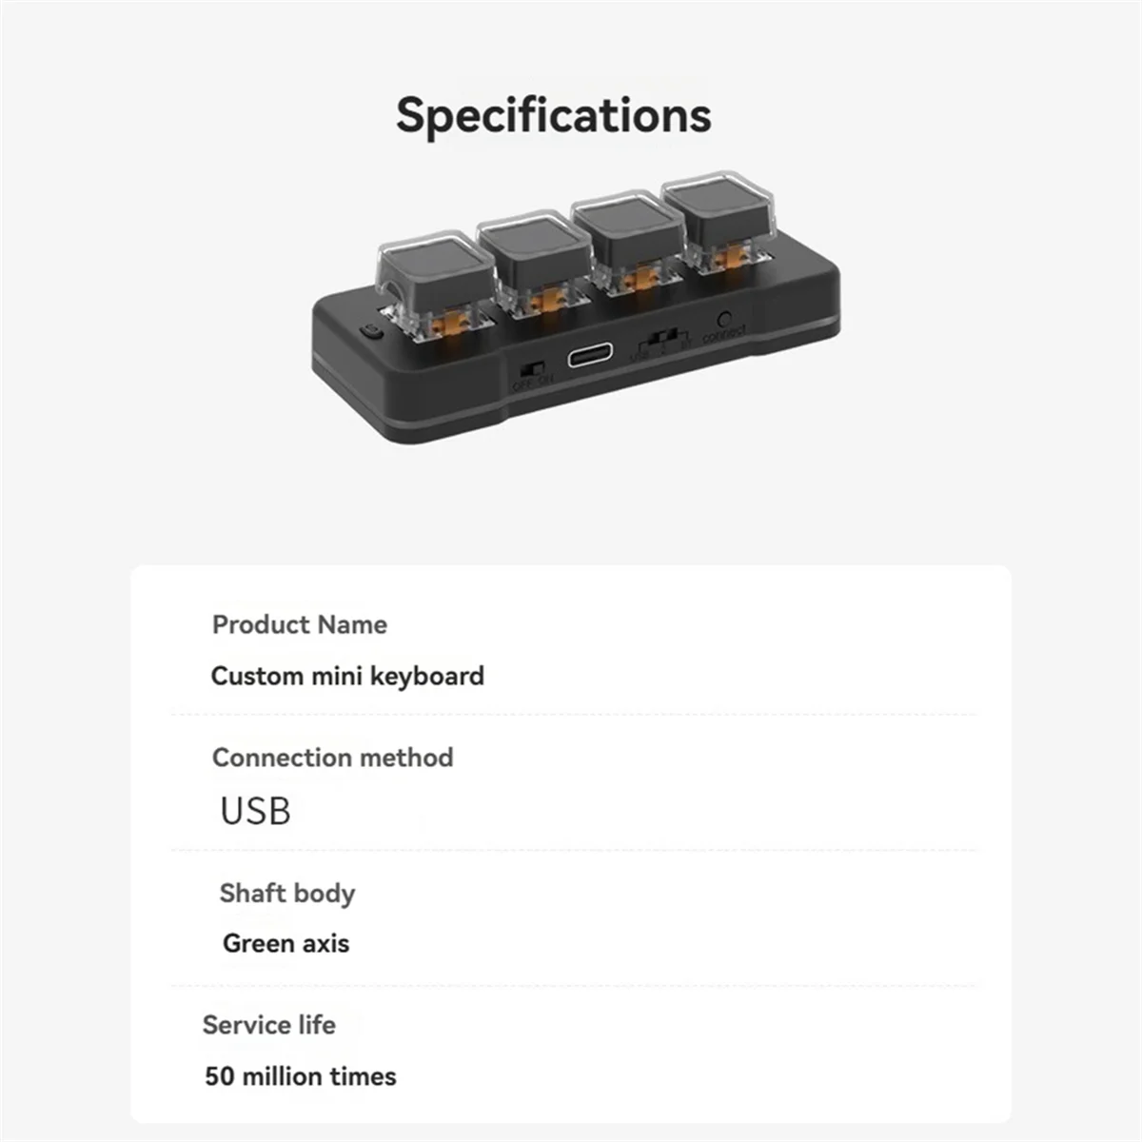Click the 50 million times value
1142x1142 pixels.
tap(301, 1076)
